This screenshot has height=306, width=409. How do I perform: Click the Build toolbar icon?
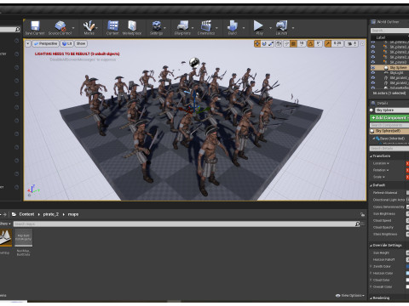coord(233,28)
